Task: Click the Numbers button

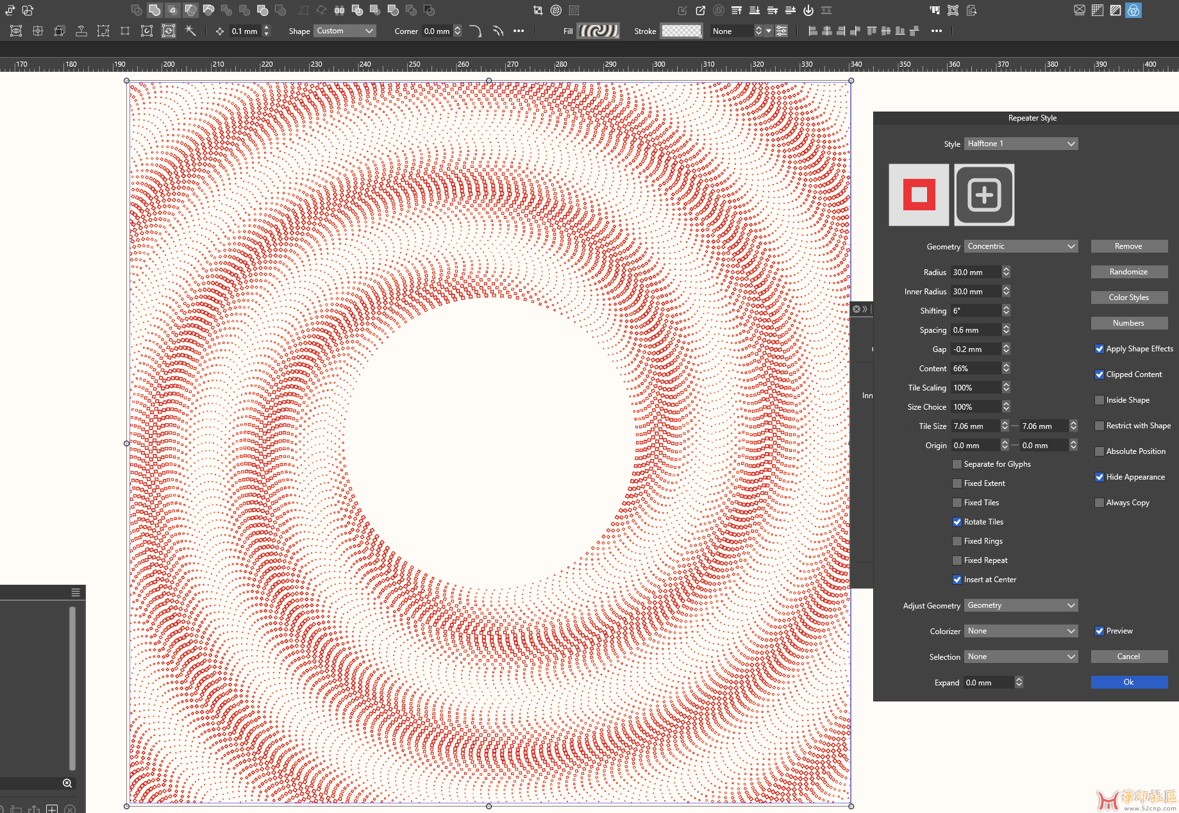Action: pyautogui.click(x=1129, y=323)
